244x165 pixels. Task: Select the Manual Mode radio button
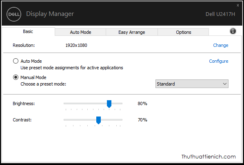coord(16,77)
